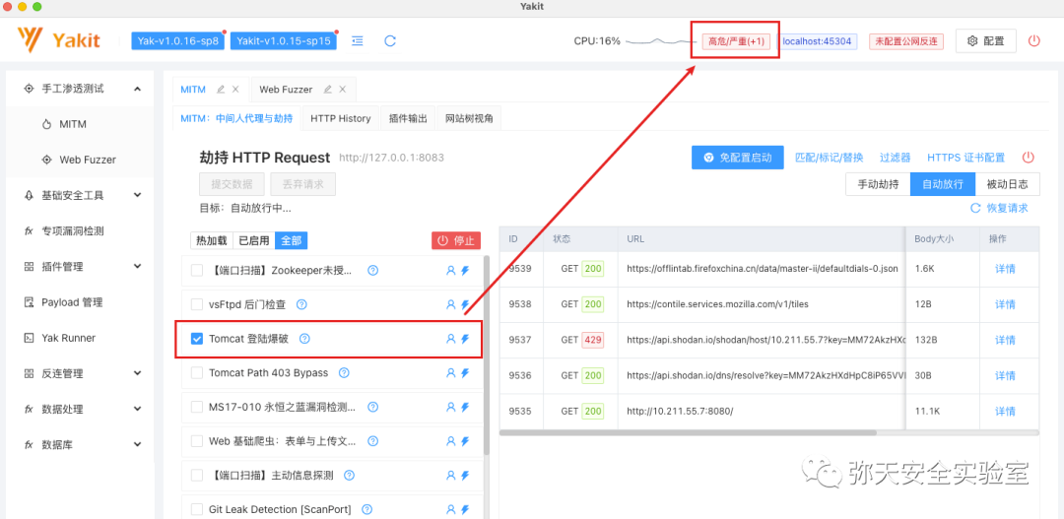Collapse the 手工渗透测试 sidebar section
This screenshot has width=1064, height=519.
137,89
